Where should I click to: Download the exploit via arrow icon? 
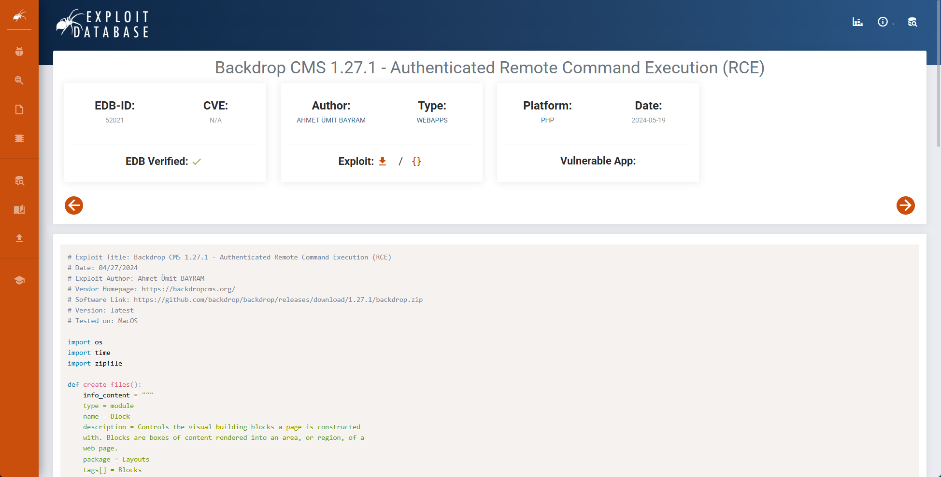click(383, 161)
